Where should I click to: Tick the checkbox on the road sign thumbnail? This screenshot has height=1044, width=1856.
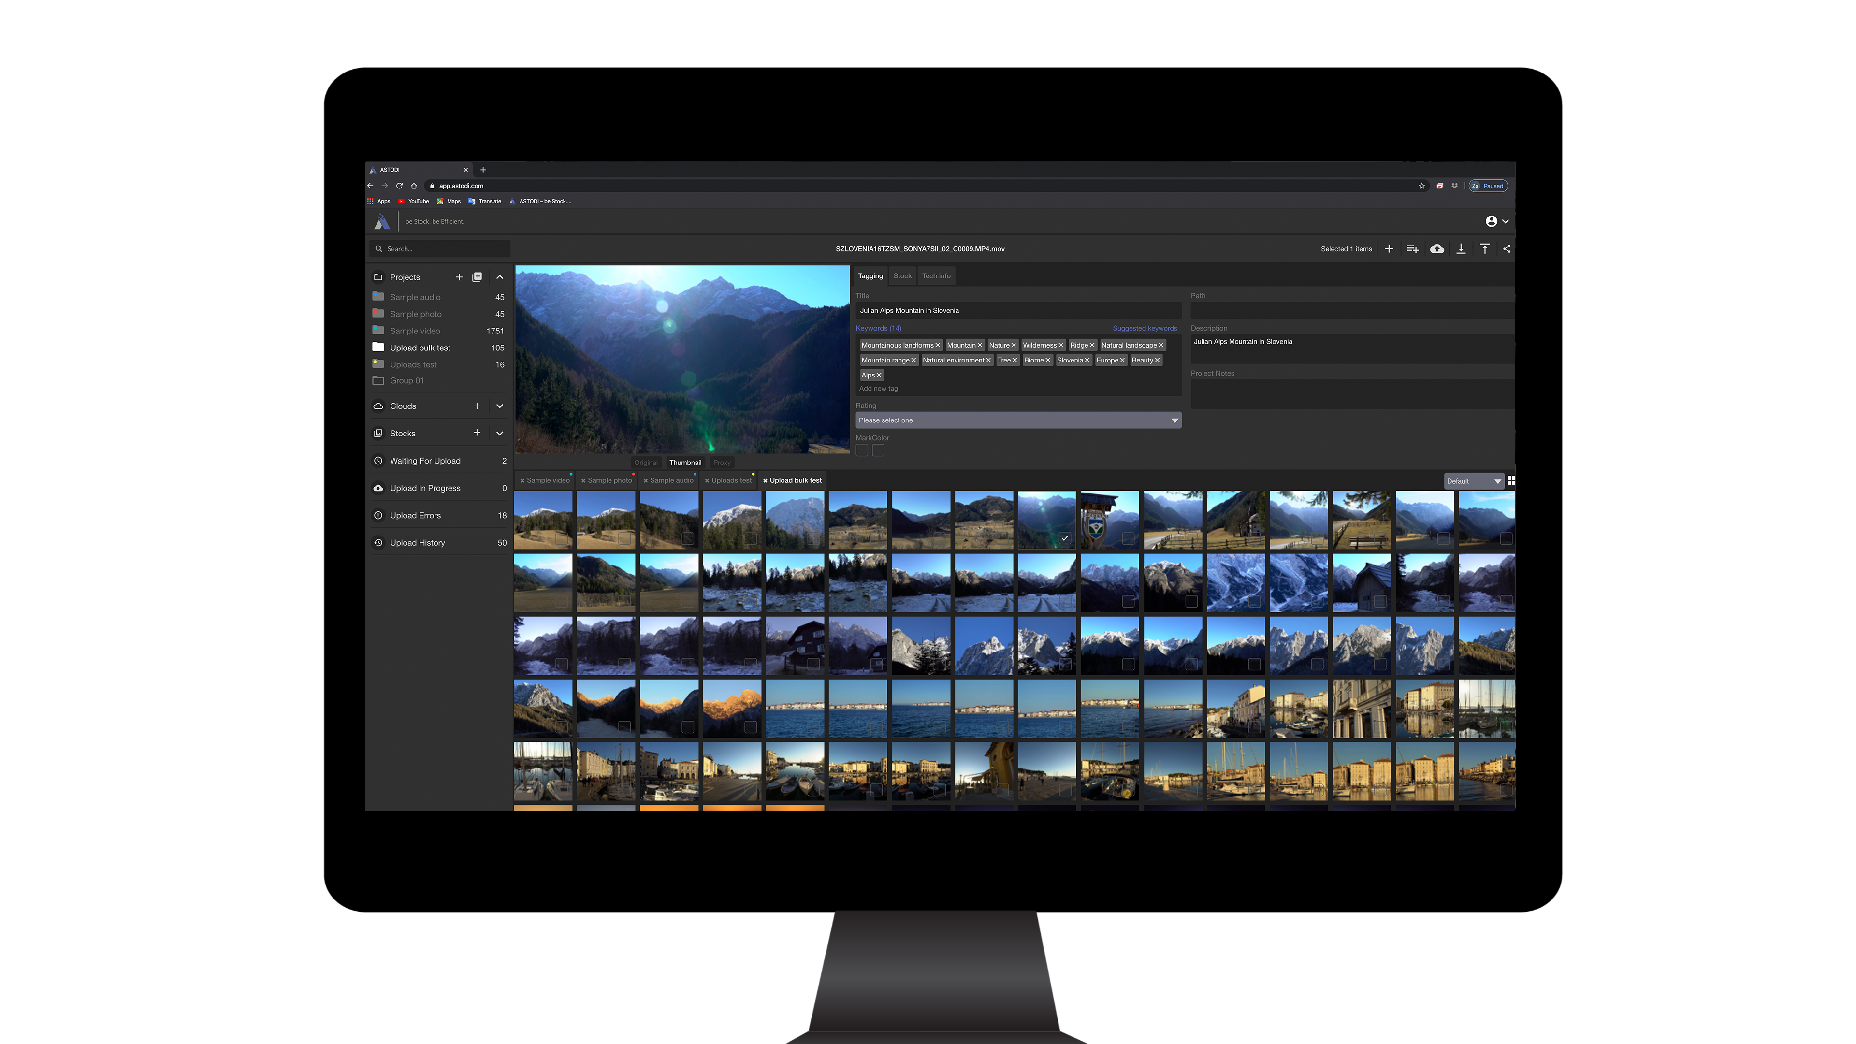click(1128, 538)
